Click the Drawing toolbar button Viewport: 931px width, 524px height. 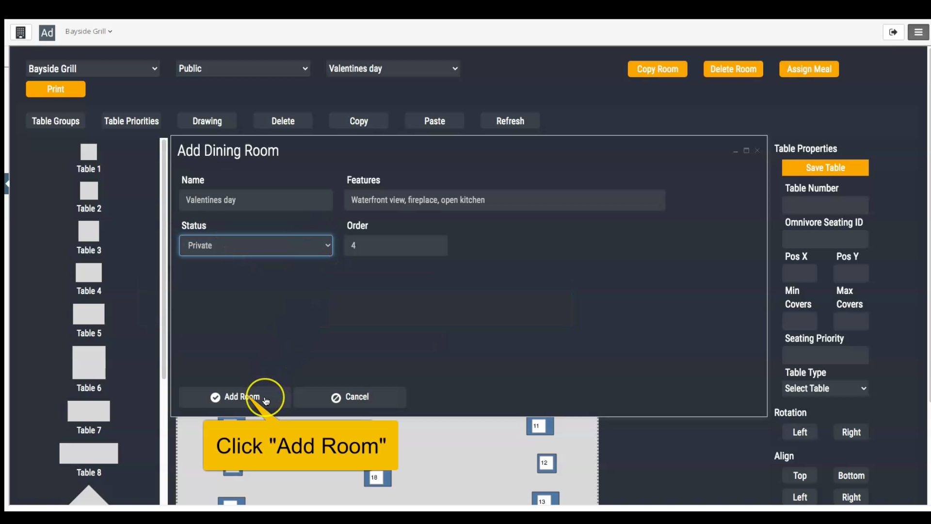(x=207, y=121)
